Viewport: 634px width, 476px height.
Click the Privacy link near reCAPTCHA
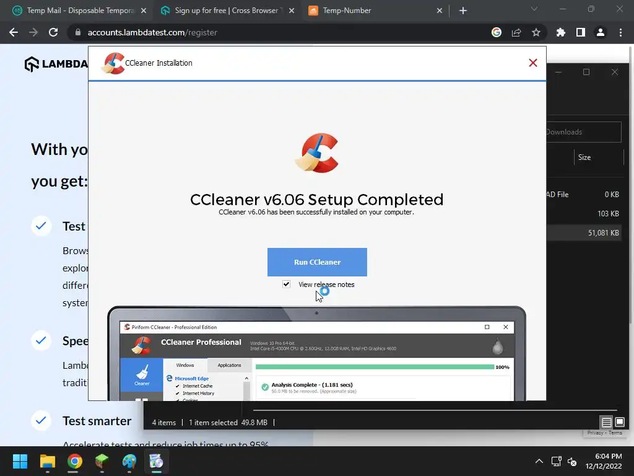point(595,433)
